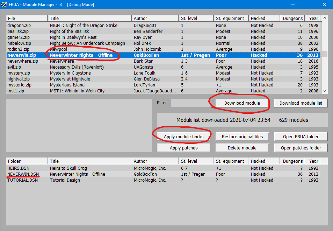
Task: Open the patches folder
Action: [301, 148]
